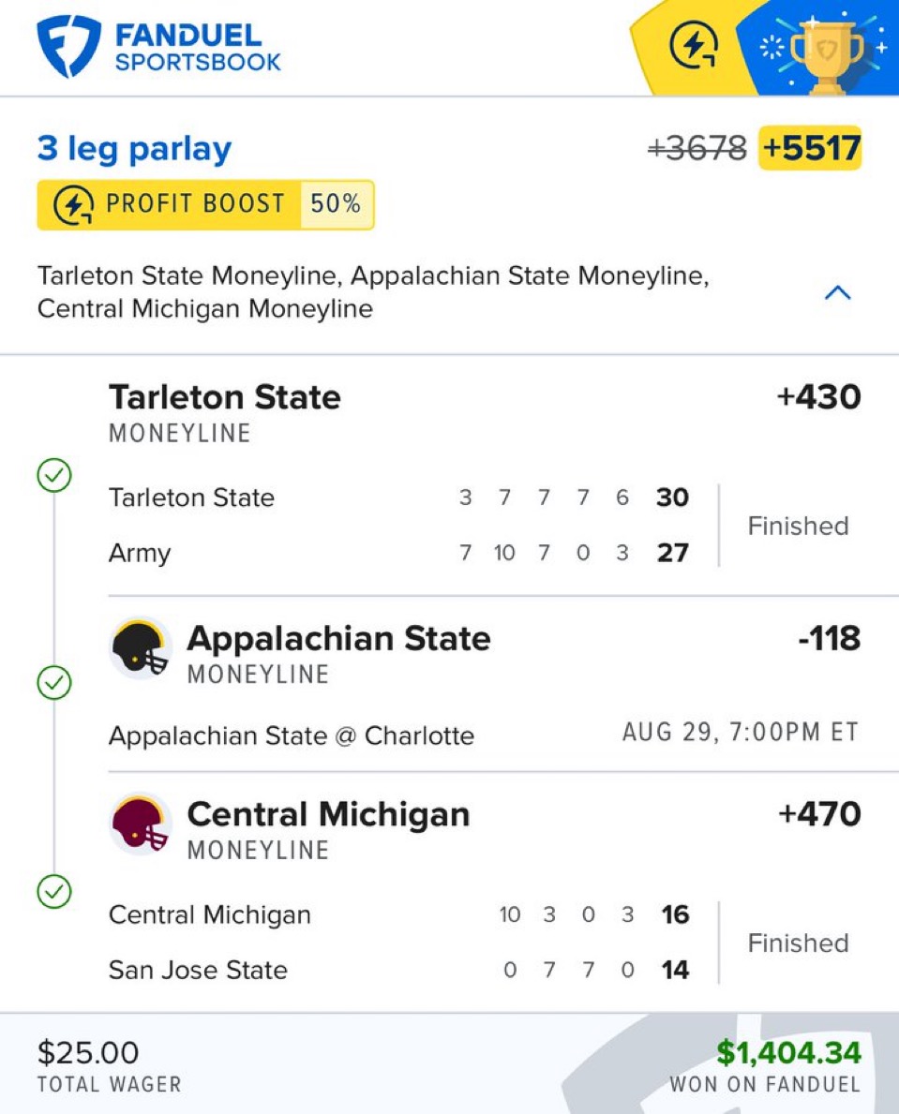Click the $1,404.34 winnings amount
Viewport: 899px width, 1114px height.
coord(788,1053)
